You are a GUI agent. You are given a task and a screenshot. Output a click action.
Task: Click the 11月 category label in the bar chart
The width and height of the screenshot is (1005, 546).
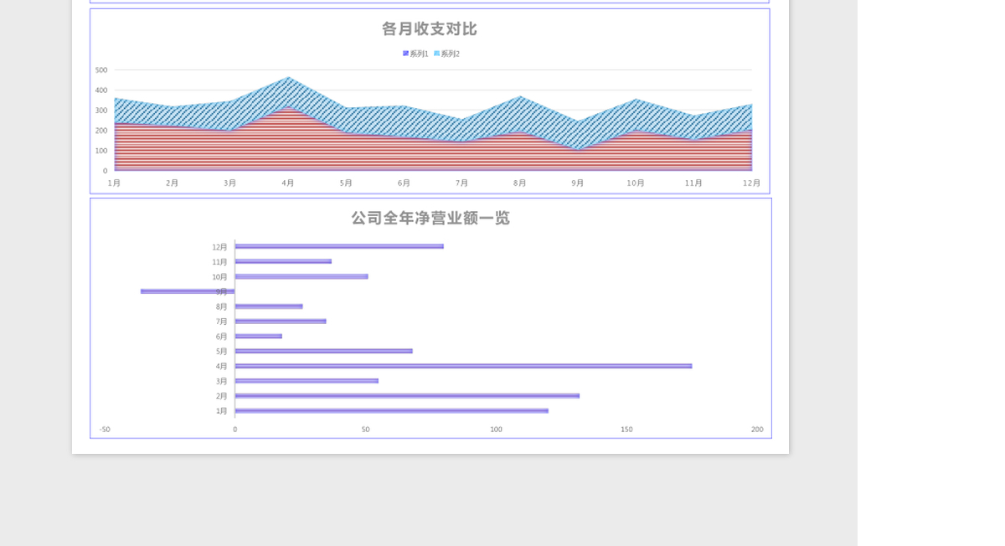219,262
